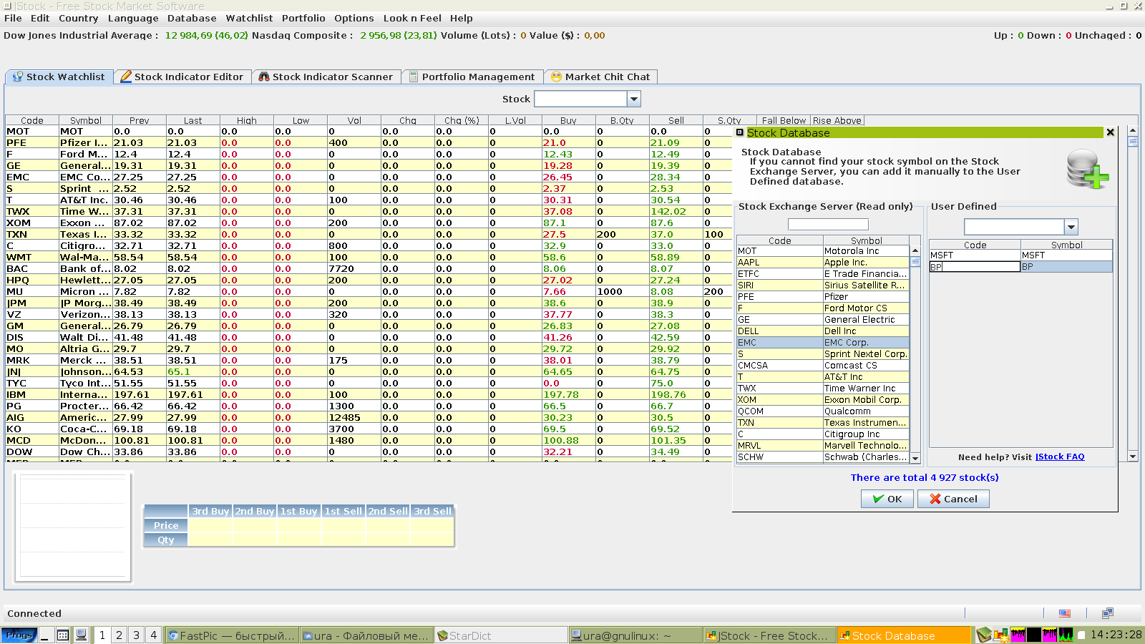The height and width of the screenshot is (644, 1145).
Task: Open the Portfolio menu
Action: (303, 19)
